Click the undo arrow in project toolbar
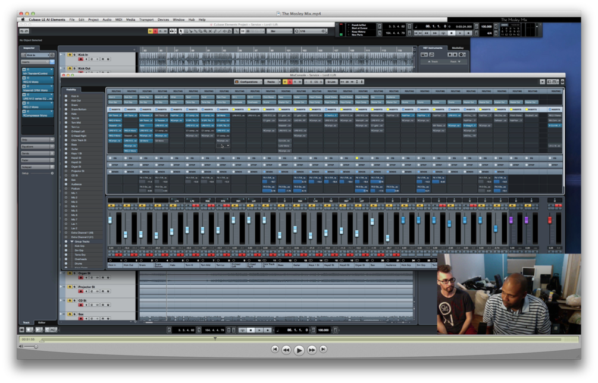The image size is (598, 383). (x=23, y=31)
